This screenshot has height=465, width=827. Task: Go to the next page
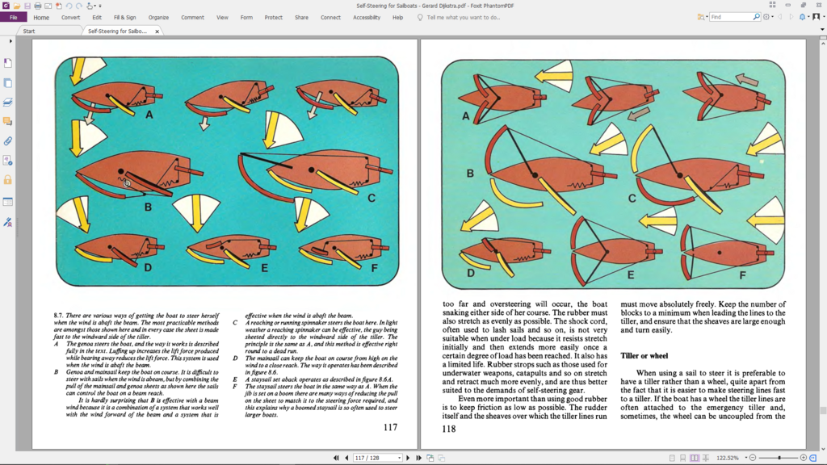408,458
